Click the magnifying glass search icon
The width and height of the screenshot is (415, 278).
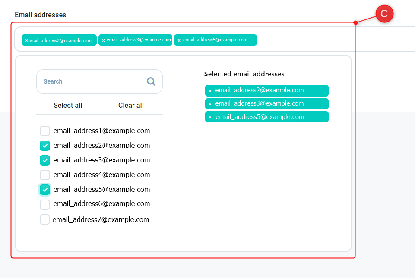point(151,81)
